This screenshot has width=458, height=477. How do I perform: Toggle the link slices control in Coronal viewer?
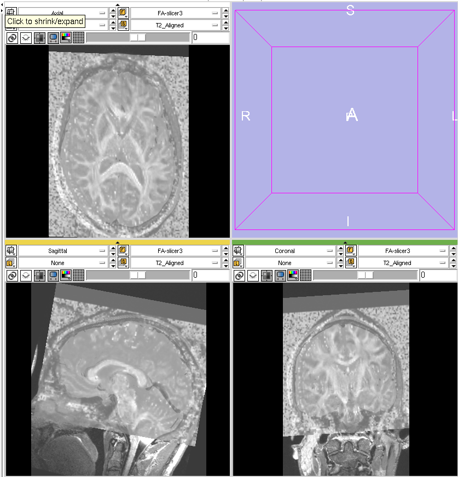(x=239, y=275)
